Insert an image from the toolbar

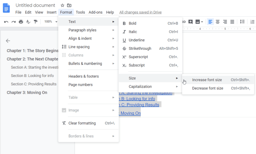(x=198, y=22)
